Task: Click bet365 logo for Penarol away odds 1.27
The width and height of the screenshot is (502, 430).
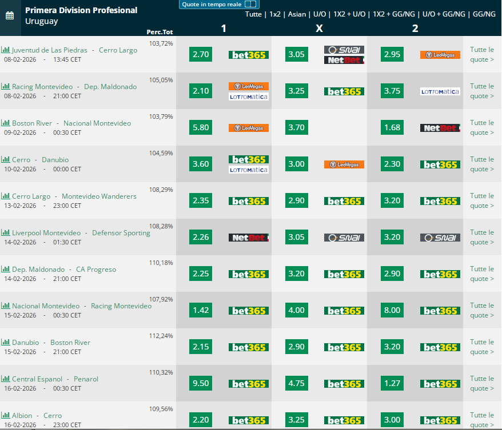Action: coord(440,384)
